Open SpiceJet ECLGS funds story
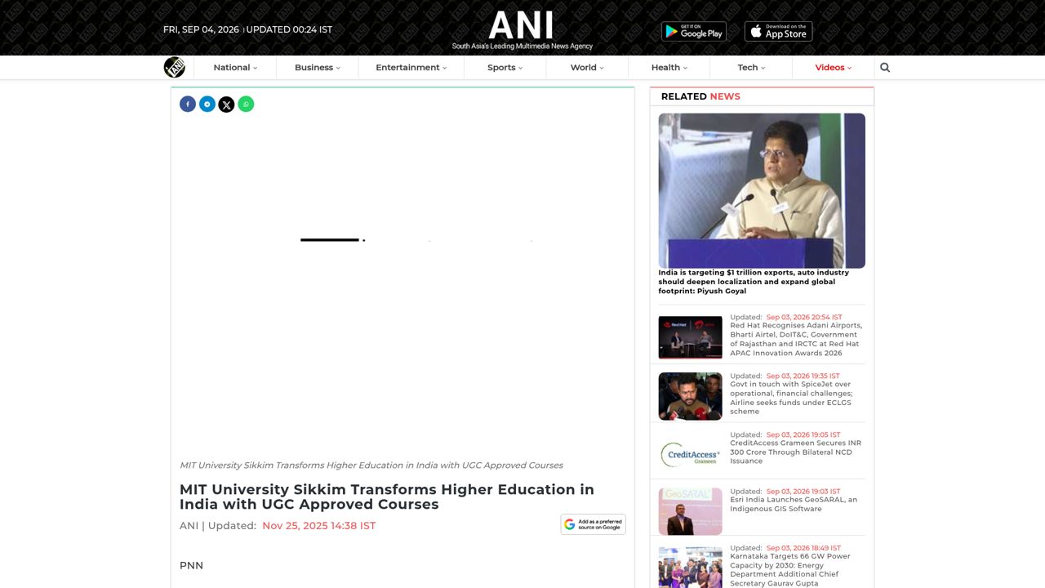Image resolution: width=1045 pixels, height=588 pixels. click(791, 398)
